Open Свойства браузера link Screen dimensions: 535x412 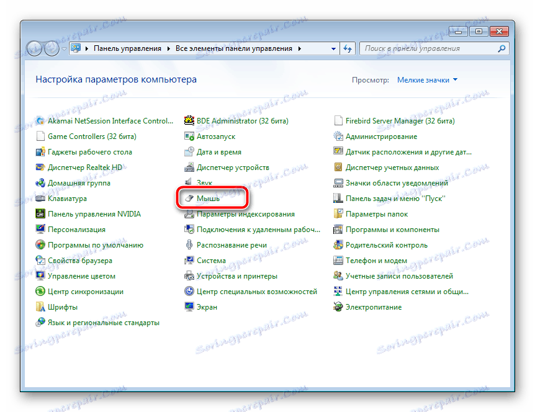click(80, 261)
